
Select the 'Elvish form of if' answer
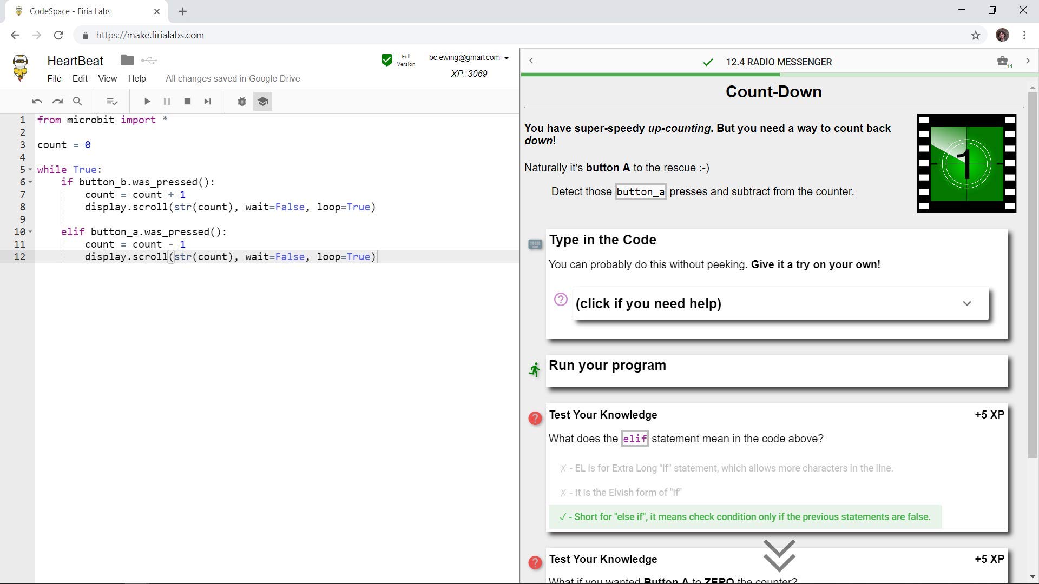pos(621,493)
